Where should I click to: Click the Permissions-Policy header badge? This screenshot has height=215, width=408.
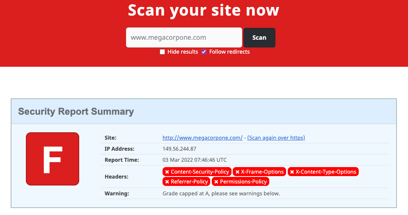[x=241, y=181]
